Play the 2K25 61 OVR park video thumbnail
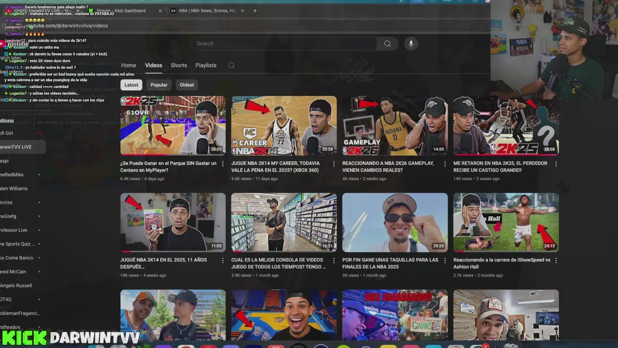618x348 pixels. (x=173, y=126)
